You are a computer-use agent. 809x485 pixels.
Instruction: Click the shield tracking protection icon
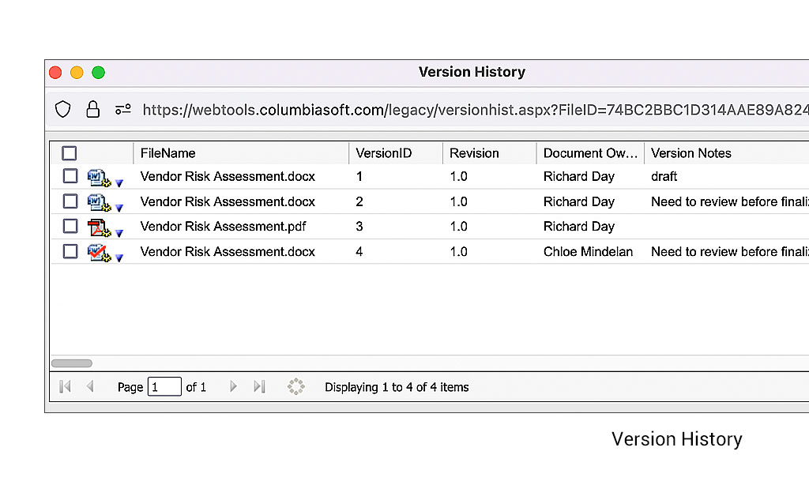click(x=63, y=109)
